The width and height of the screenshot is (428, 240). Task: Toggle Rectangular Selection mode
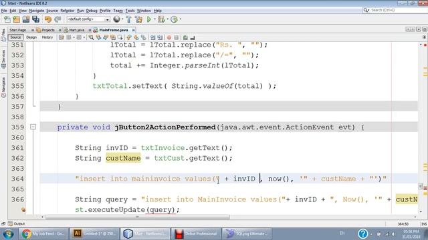pos(120,37)
